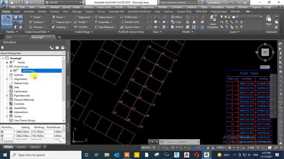Click the Windows Start button
284x159 pixels.
coord(5,155)
